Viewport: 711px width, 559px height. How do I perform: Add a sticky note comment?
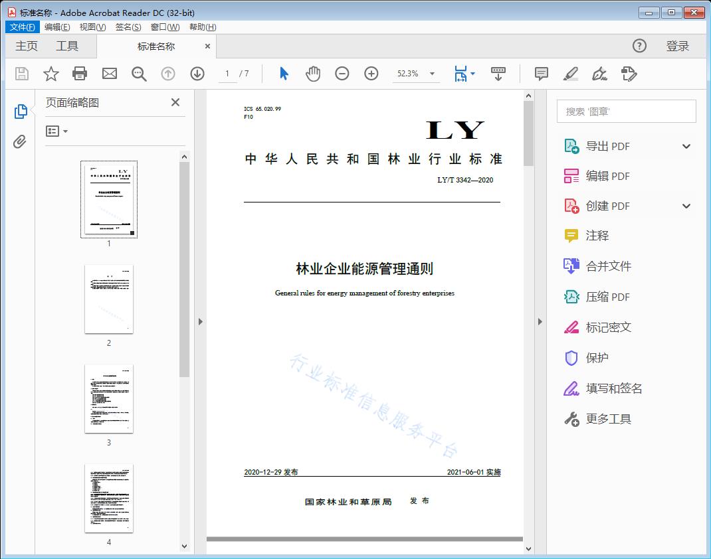pyautogui.click(x=541, y=74)
